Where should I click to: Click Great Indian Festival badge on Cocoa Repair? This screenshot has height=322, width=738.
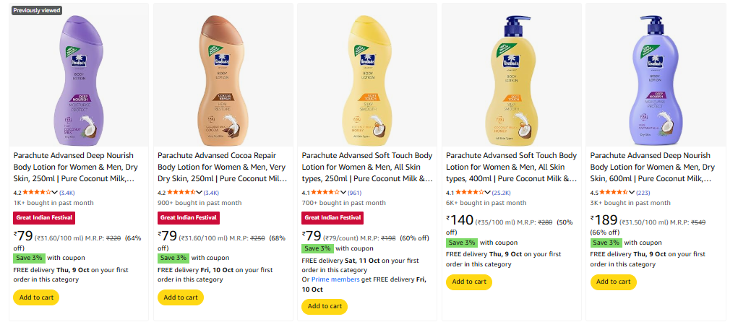click(x=188, y=217)
